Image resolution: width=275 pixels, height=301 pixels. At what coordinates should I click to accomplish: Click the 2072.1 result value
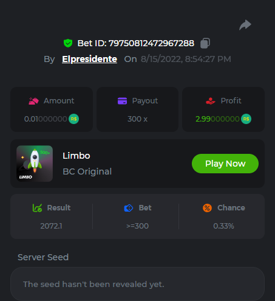51,226
